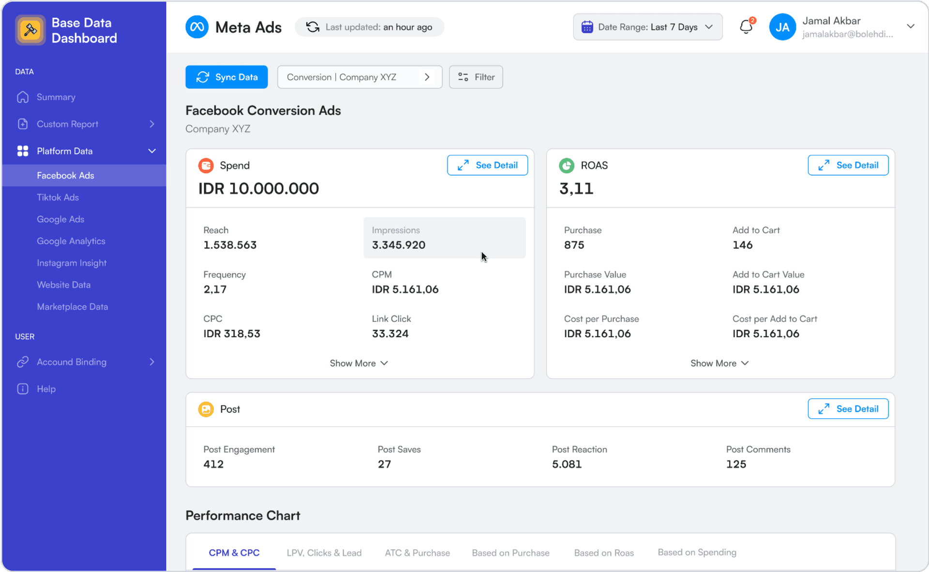Image resolution: width=929 pixels, height=572 pixels.
Task: Click See Detail on the ROAS card
Action: pyautogui.click(x=848, y=166)
